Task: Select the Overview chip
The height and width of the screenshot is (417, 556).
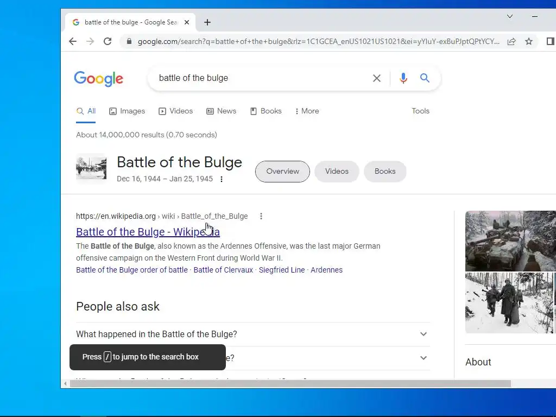Action: click(282, 172)
